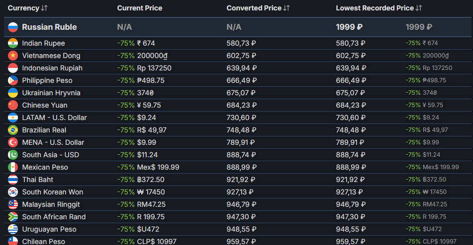473x245 pixels.
Task: Click the Russian flag icon
Action: (x=13, y=27)
